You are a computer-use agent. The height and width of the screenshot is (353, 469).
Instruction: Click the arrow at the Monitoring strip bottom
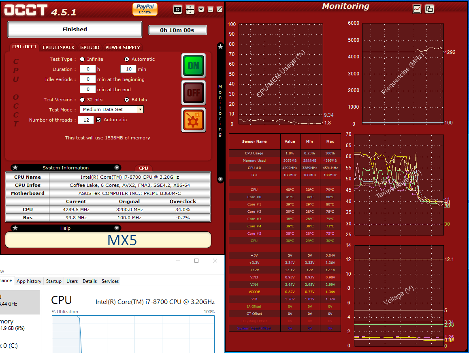click(x=220, y=179)
